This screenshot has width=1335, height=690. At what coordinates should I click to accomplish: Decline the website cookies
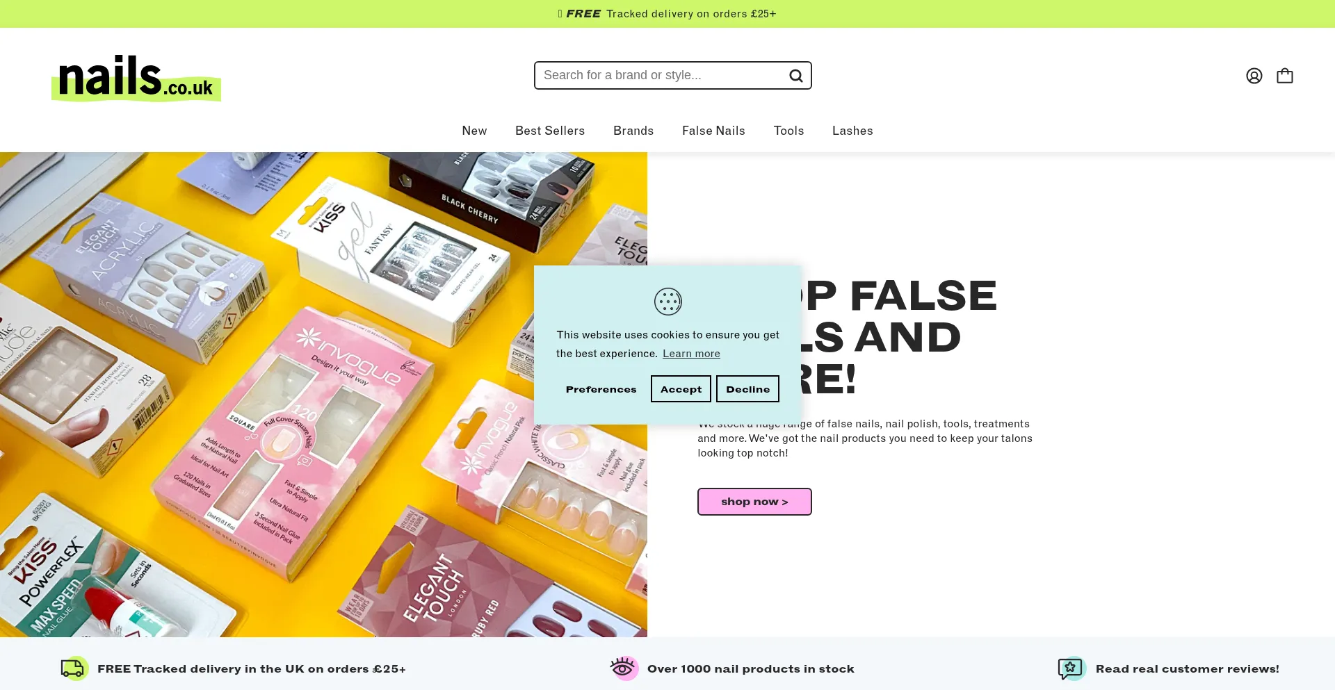(x=747, y=389)
